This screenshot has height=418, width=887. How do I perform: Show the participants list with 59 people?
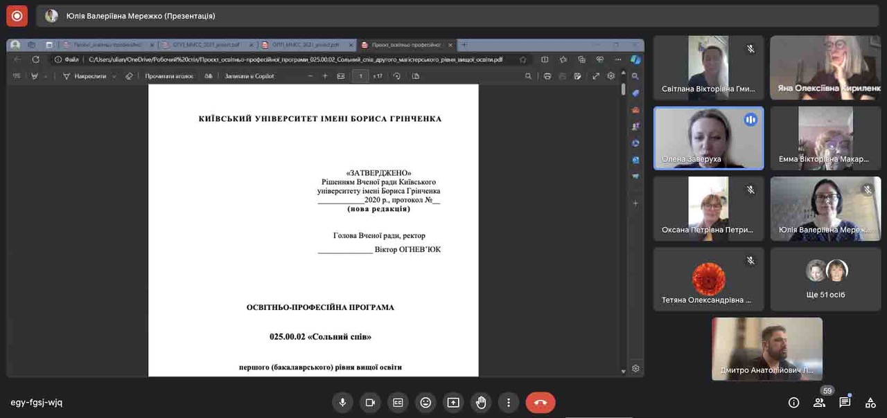point(820,402)
